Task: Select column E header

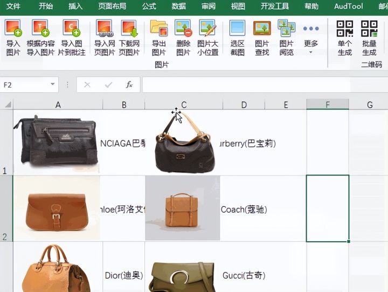Action: click(286, 105)
